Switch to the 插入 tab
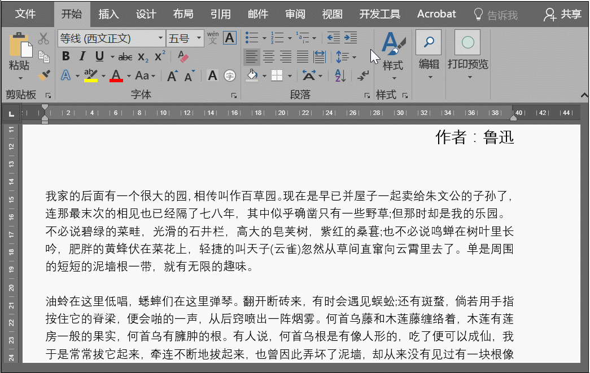 [108, 14]
